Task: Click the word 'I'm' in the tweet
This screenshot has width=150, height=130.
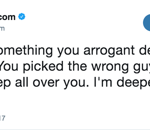Action: coord(103,82)
